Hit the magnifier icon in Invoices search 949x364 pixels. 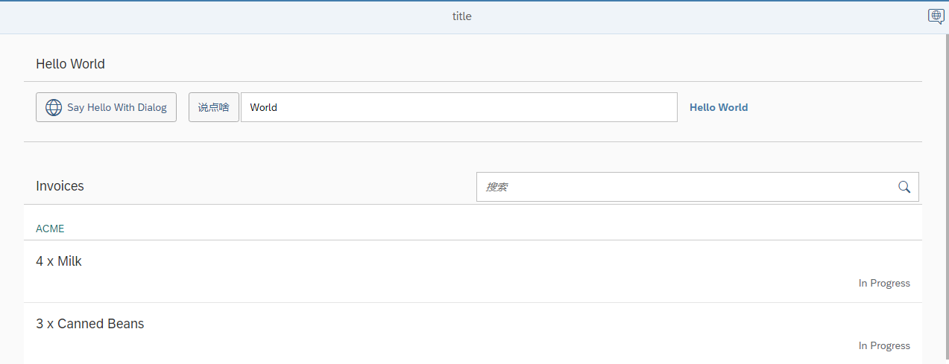[904, 187]
